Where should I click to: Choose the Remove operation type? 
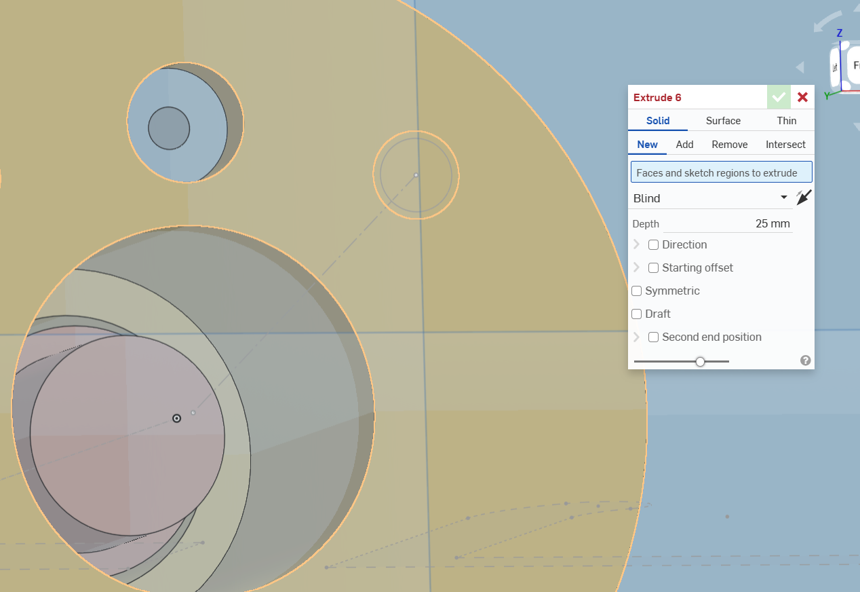click(x=730, y=145)
